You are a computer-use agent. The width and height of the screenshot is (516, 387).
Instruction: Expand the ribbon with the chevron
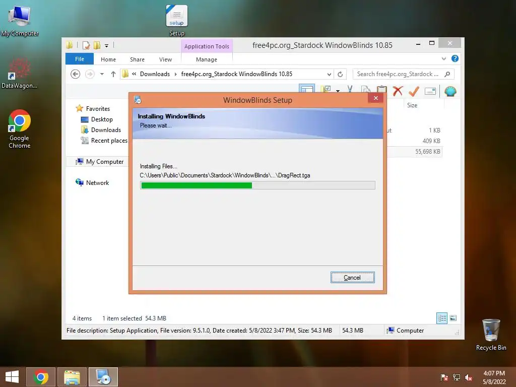443,58
